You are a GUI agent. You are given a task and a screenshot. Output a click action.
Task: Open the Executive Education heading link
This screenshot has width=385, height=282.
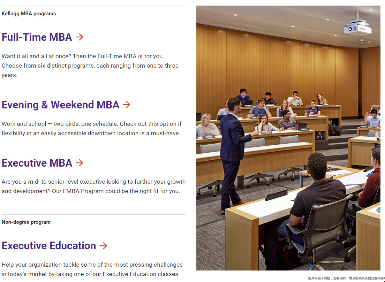pyautogui.click(x=49, y=246)
